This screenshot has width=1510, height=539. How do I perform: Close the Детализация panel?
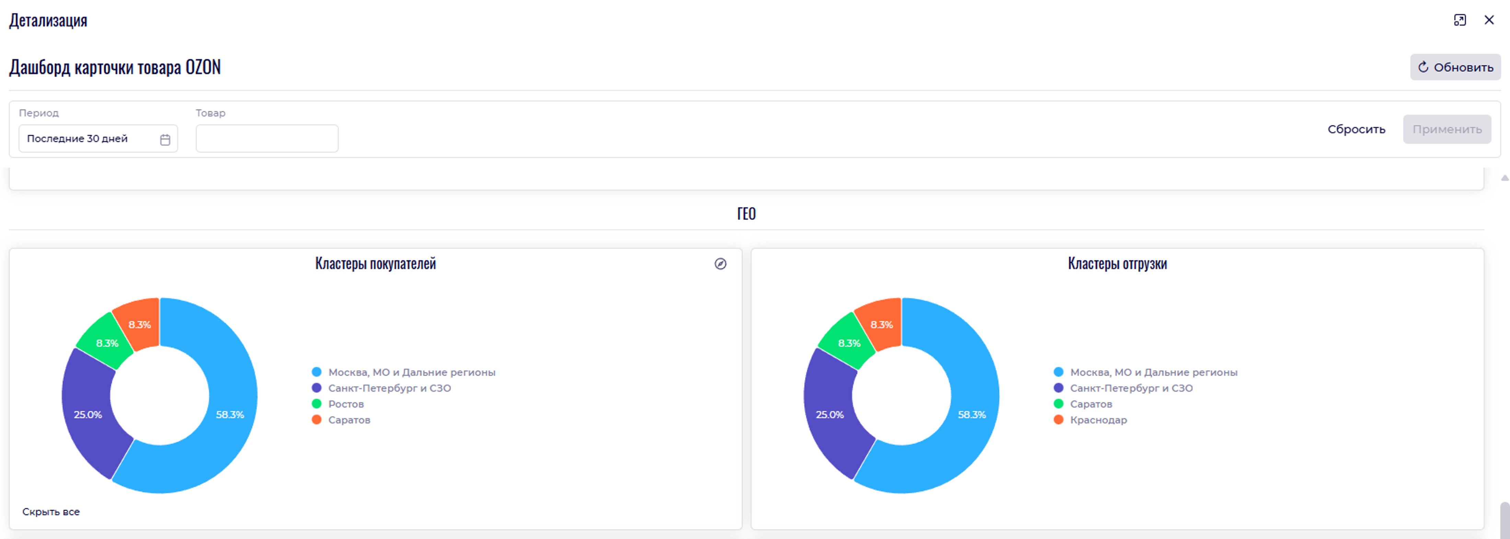point(1489,20)
